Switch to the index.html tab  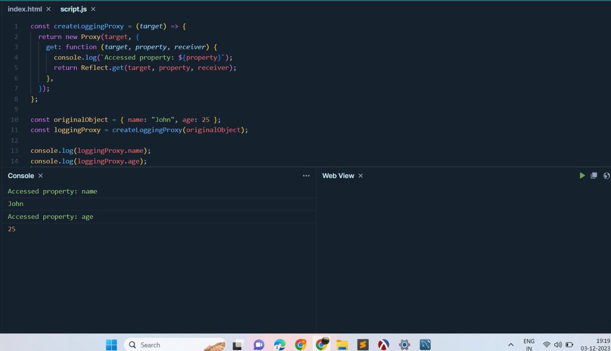point(24,9)
